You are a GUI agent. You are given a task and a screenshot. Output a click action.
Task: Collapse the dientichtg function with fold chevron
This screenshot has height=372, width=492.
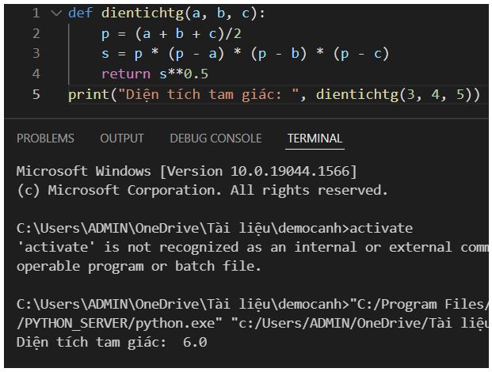(x=55, y=13)
